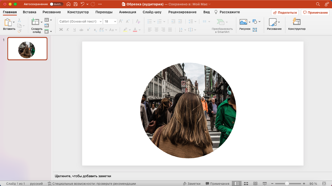Switch to slide sorter view
332x186 pixels.
point(246,184)
